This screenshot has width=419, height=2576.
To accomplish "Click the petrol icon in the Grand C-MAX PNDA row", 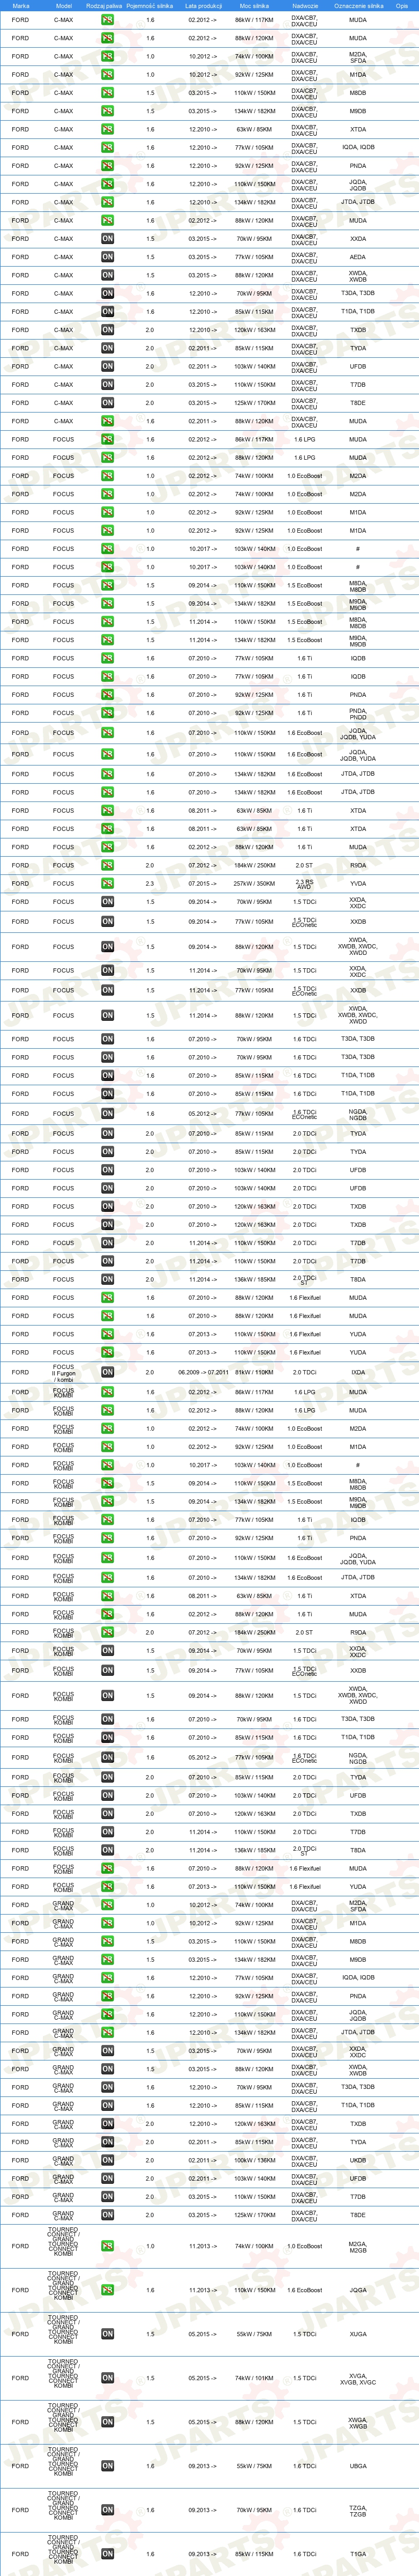I will [107, 1996].
